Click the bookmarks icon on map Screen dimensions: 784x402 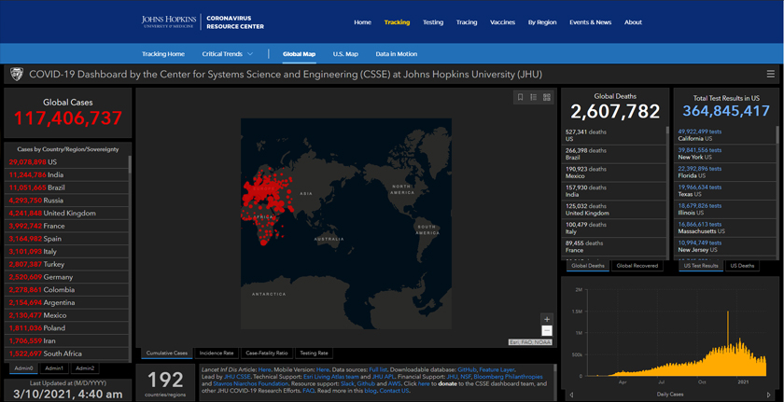click(x=521, y=97)
